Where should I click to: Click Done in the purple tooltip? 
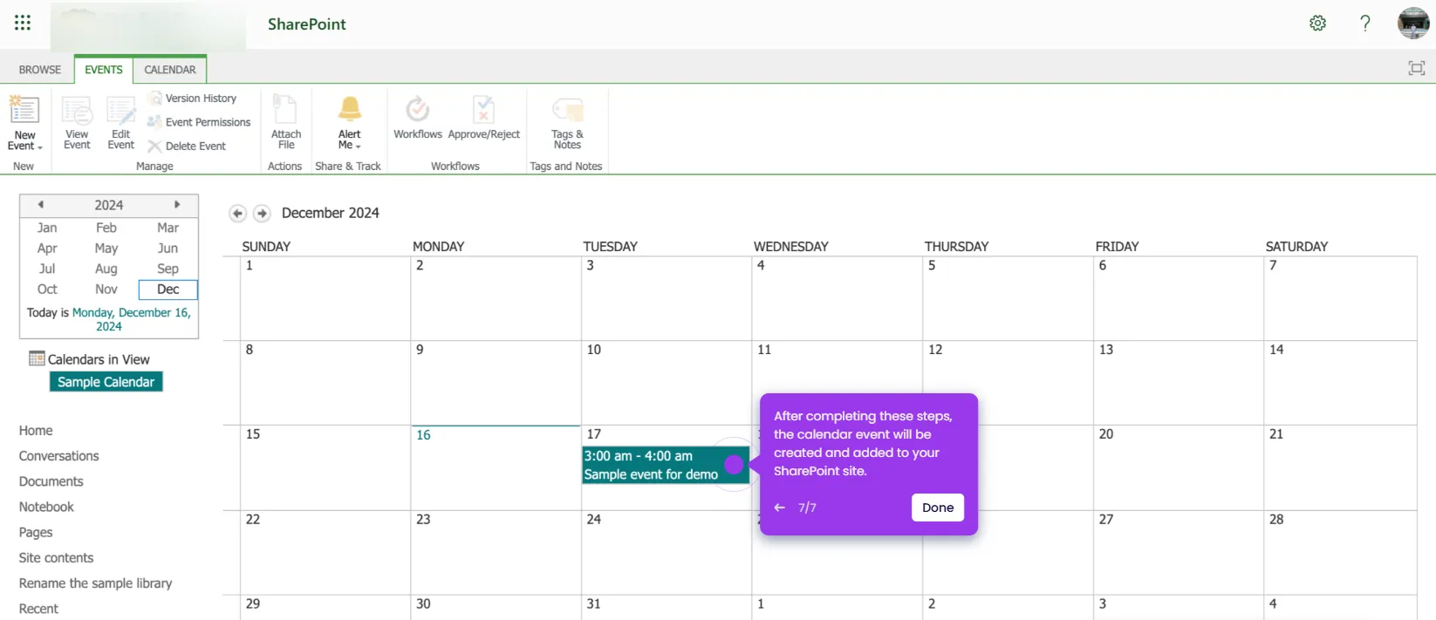pyautogui.click(x=938, y=508)
